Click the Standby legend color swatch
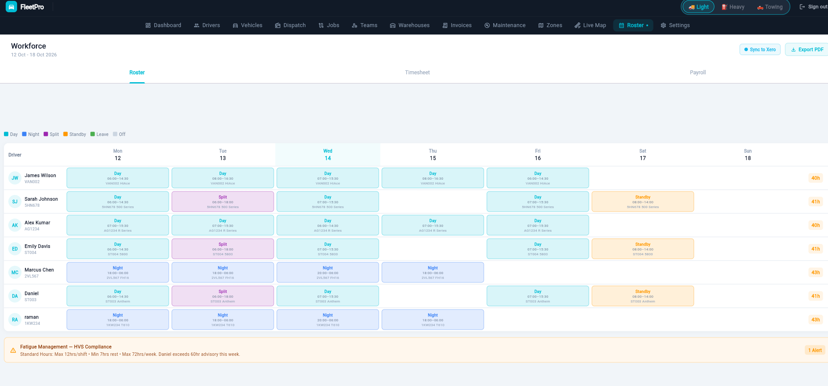The height and width of the screenshot is (386, 828). click(65, 134)
